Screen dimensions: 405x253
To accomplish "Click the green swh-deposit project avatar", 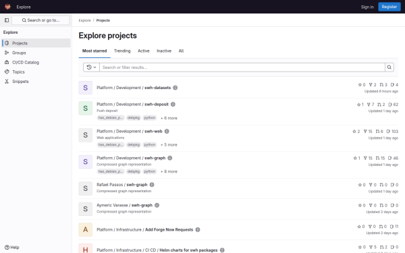I will click(86, 108).
